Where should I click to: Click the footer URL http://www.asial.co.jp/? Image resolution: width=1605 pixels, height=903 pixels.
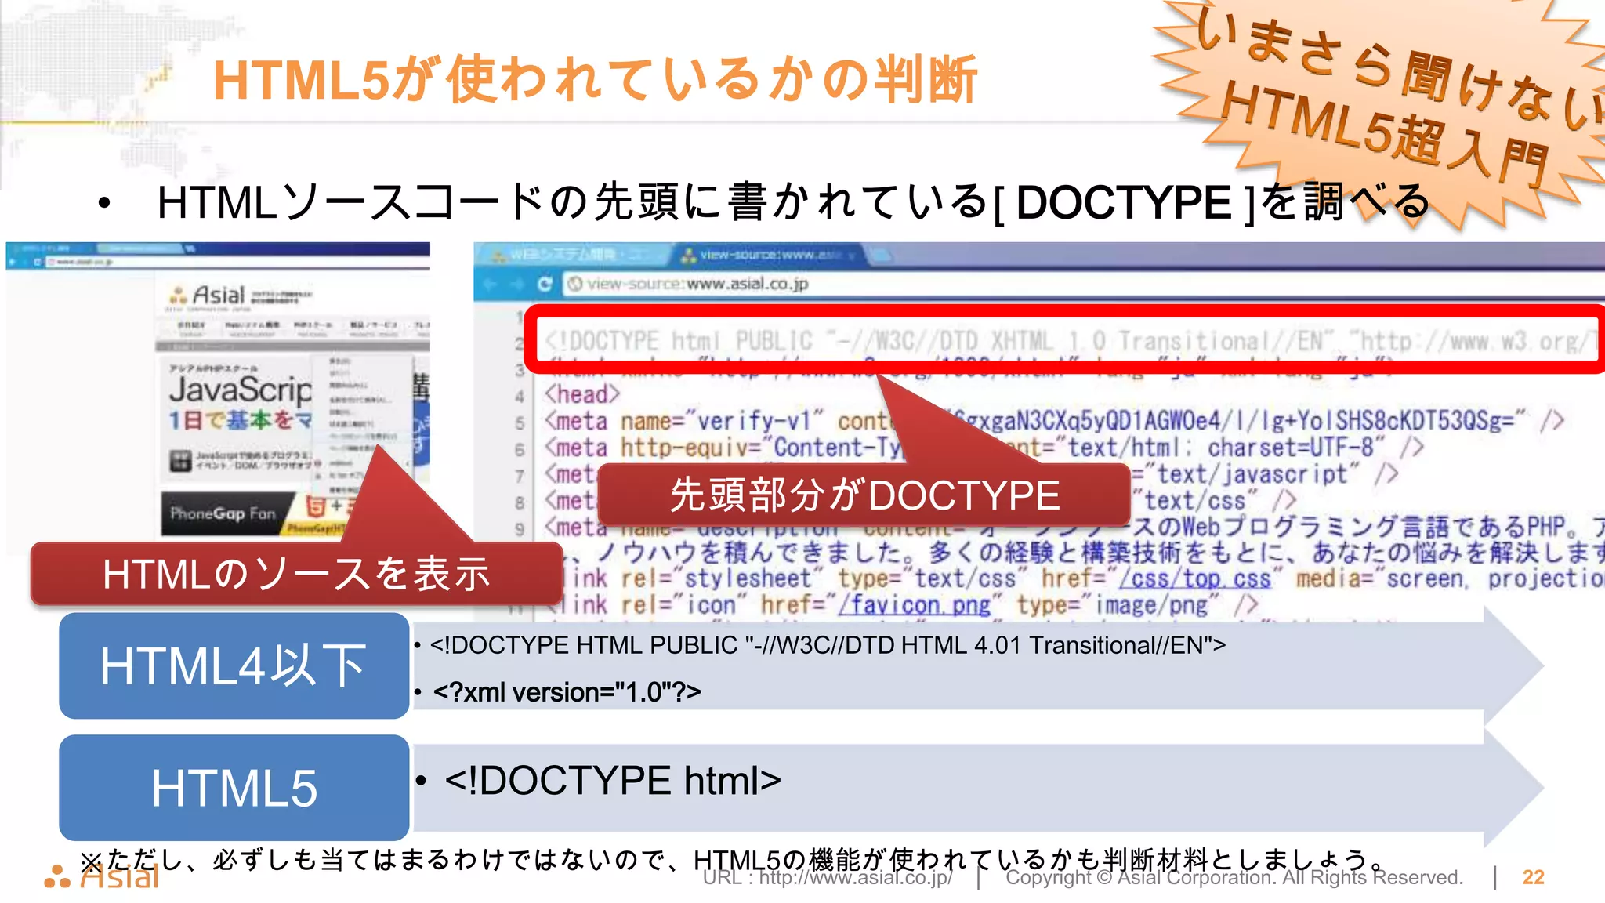coord(828,877)
